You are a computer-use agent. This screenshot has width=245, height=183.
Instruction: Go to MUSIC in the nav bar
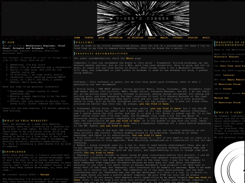(x=206, y=38)
